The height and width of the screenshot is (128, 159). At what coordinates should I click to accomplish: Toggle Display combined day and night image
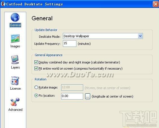pyautogui.click(x=36, y=62)
